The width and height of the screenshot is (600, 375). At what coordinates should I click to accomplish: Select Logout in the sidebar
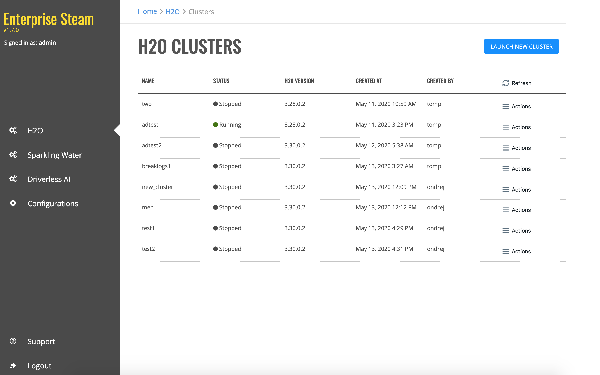tap(39, 366)
